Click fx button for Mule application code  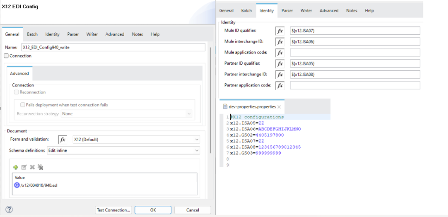point(280,53)
